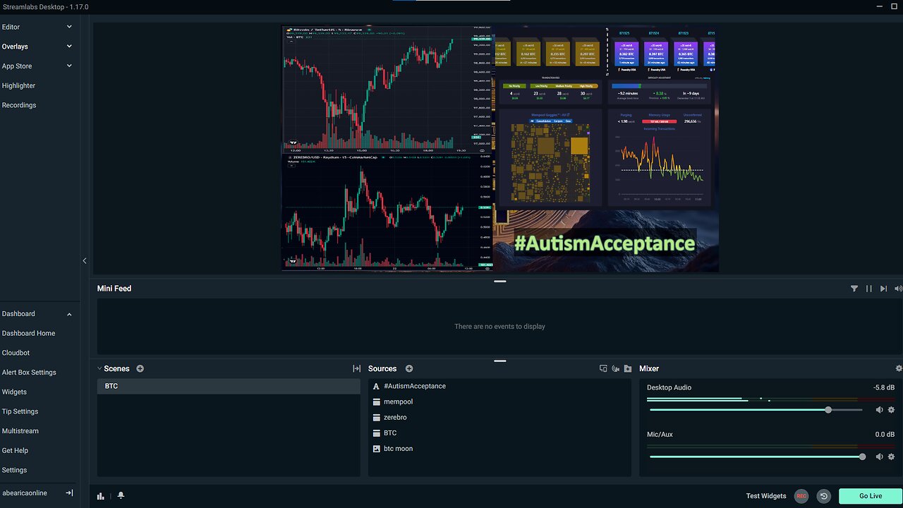Viewport: 903px width, 508px height.
Task: Add a source folder icon
Action: (628, 368)
